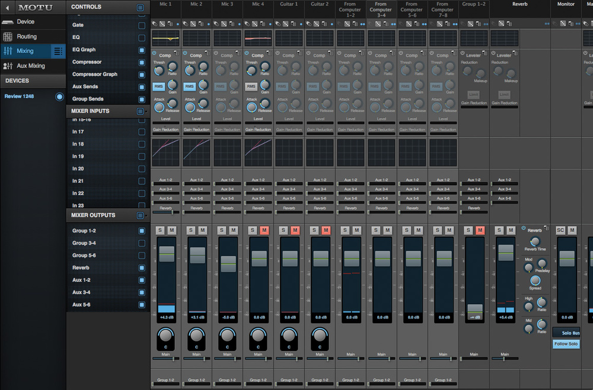Toggle the mixer list icon beside Mixing
This screenshot has height=390, width=593.
pos(58,51)
